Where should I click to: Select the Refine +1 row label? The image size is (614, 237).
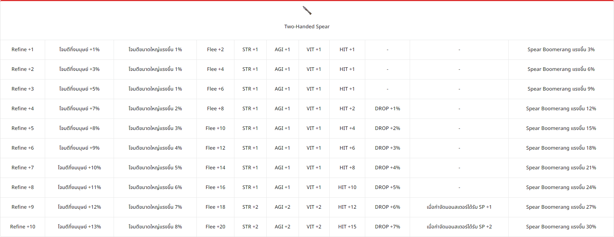23,49
